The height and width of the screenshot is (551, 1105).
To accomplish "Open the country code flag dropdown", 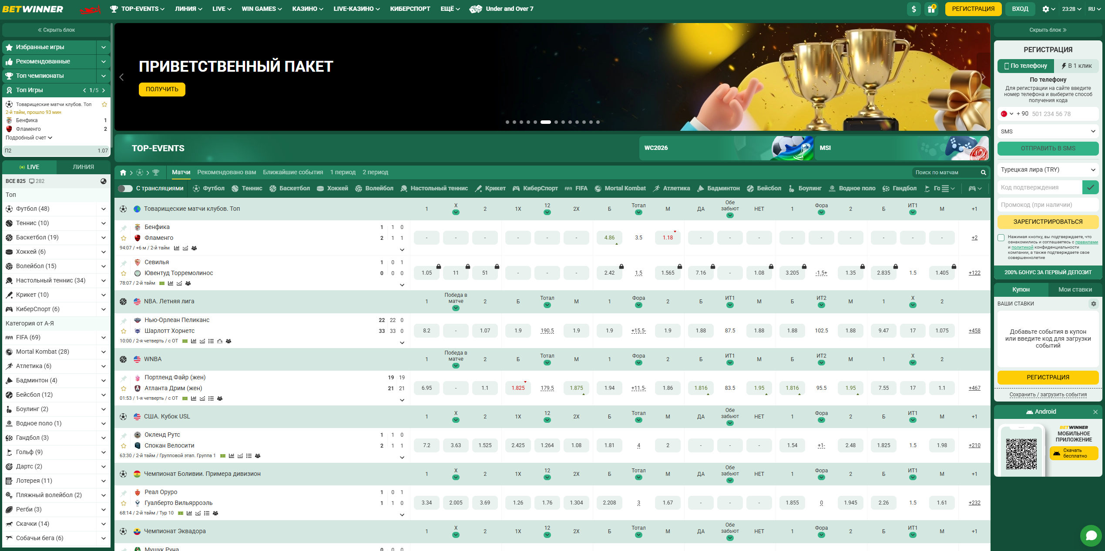I will tap(1007, 114).
